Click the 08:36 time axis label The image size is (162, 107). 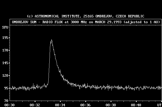(x=85, y=105)
